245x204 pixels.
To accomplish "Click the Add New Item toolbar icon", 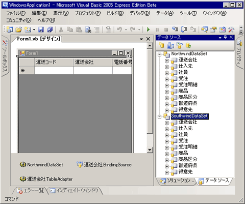I will coord(28,30).
